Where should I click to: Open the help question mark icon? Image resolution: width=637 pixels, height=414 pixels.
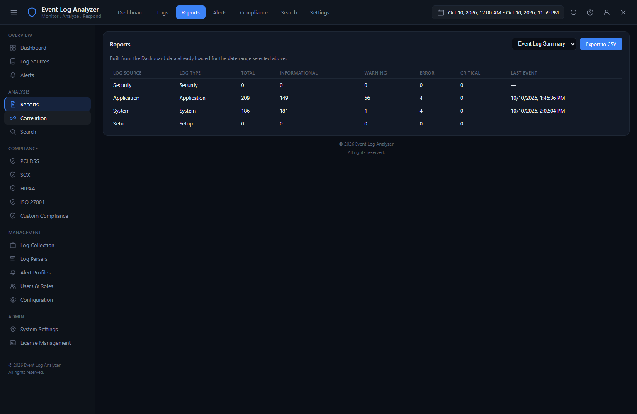tap(590, 12)
